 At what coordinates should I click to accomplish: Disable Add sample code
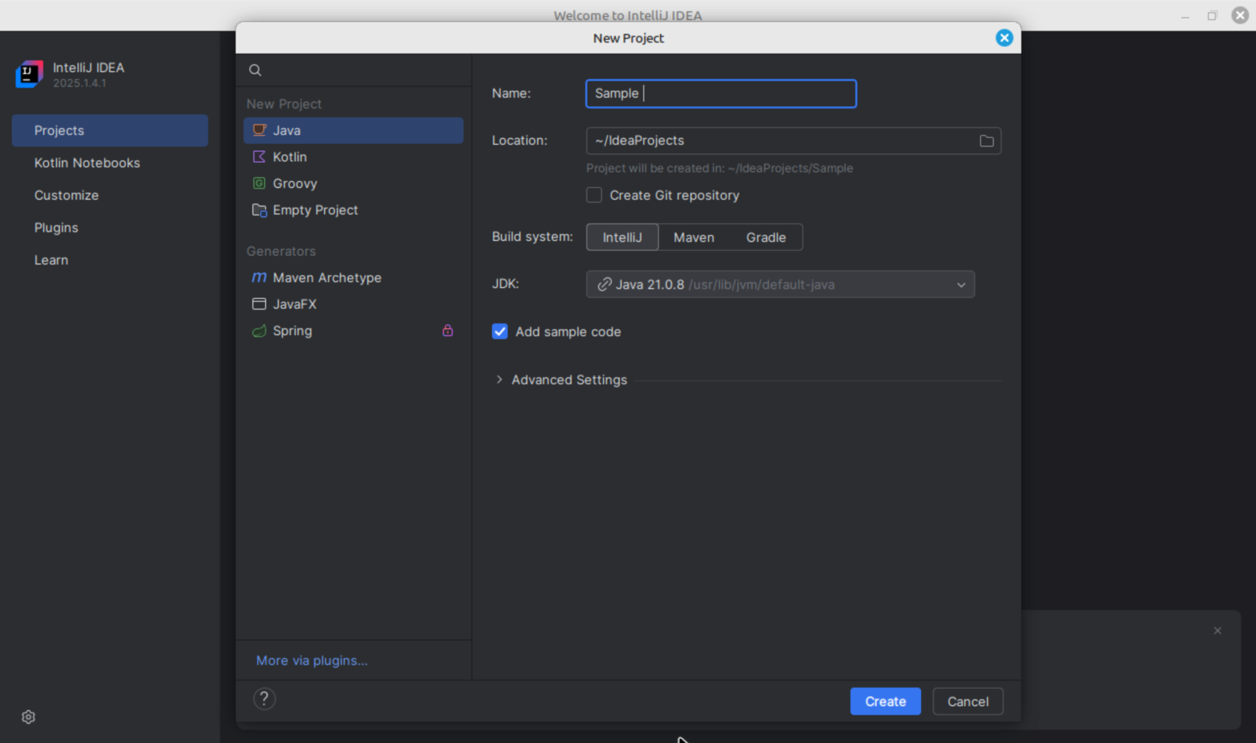pyautogui.click(x=499, y=331)
